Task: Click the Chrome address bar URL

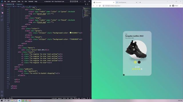Action: [x=113, y=6]
